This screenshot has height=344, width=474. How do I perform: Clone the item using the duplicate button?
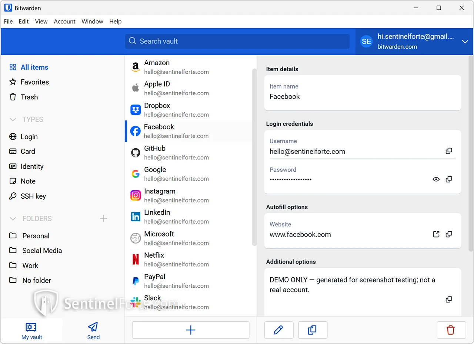[313, 330]
